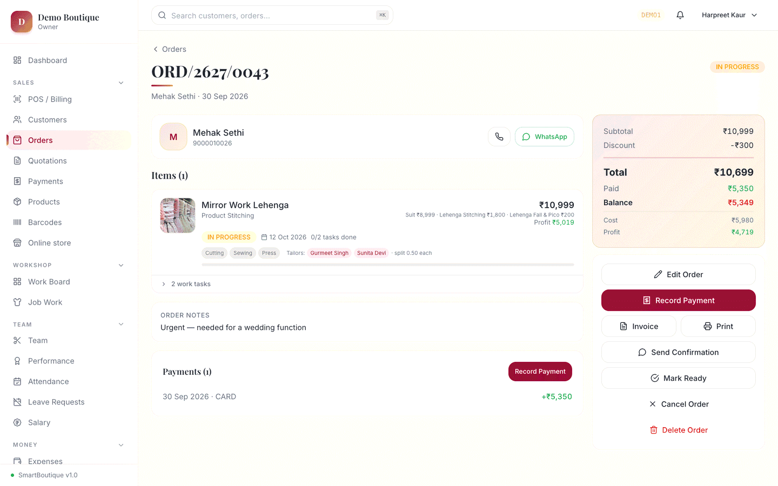Expand the 2 work tasks row
Image resolution: width=778 pixels, height=486 pixels.
pos(367,284)
